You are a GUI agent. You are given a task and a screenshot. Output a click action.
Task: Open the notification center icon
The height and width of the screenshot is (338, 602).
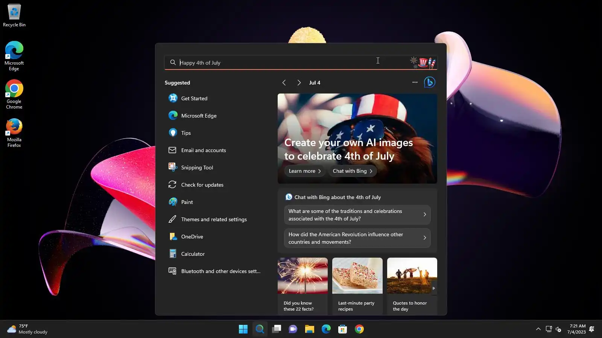[x=592, y=329]
